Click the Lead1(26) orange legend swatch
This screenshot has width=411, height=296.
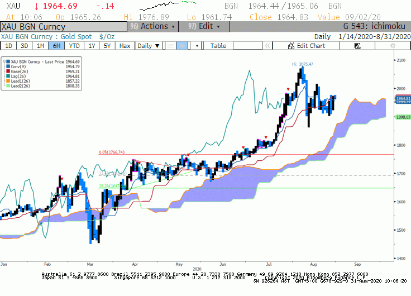(x=8, y=81)
